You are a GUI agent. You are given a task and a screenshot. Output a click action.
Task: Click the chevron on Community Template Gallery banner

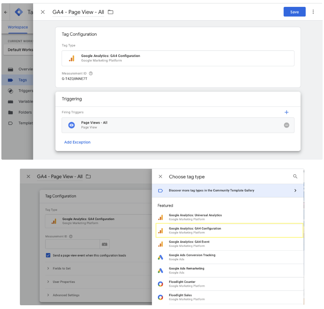click(295, 191)
